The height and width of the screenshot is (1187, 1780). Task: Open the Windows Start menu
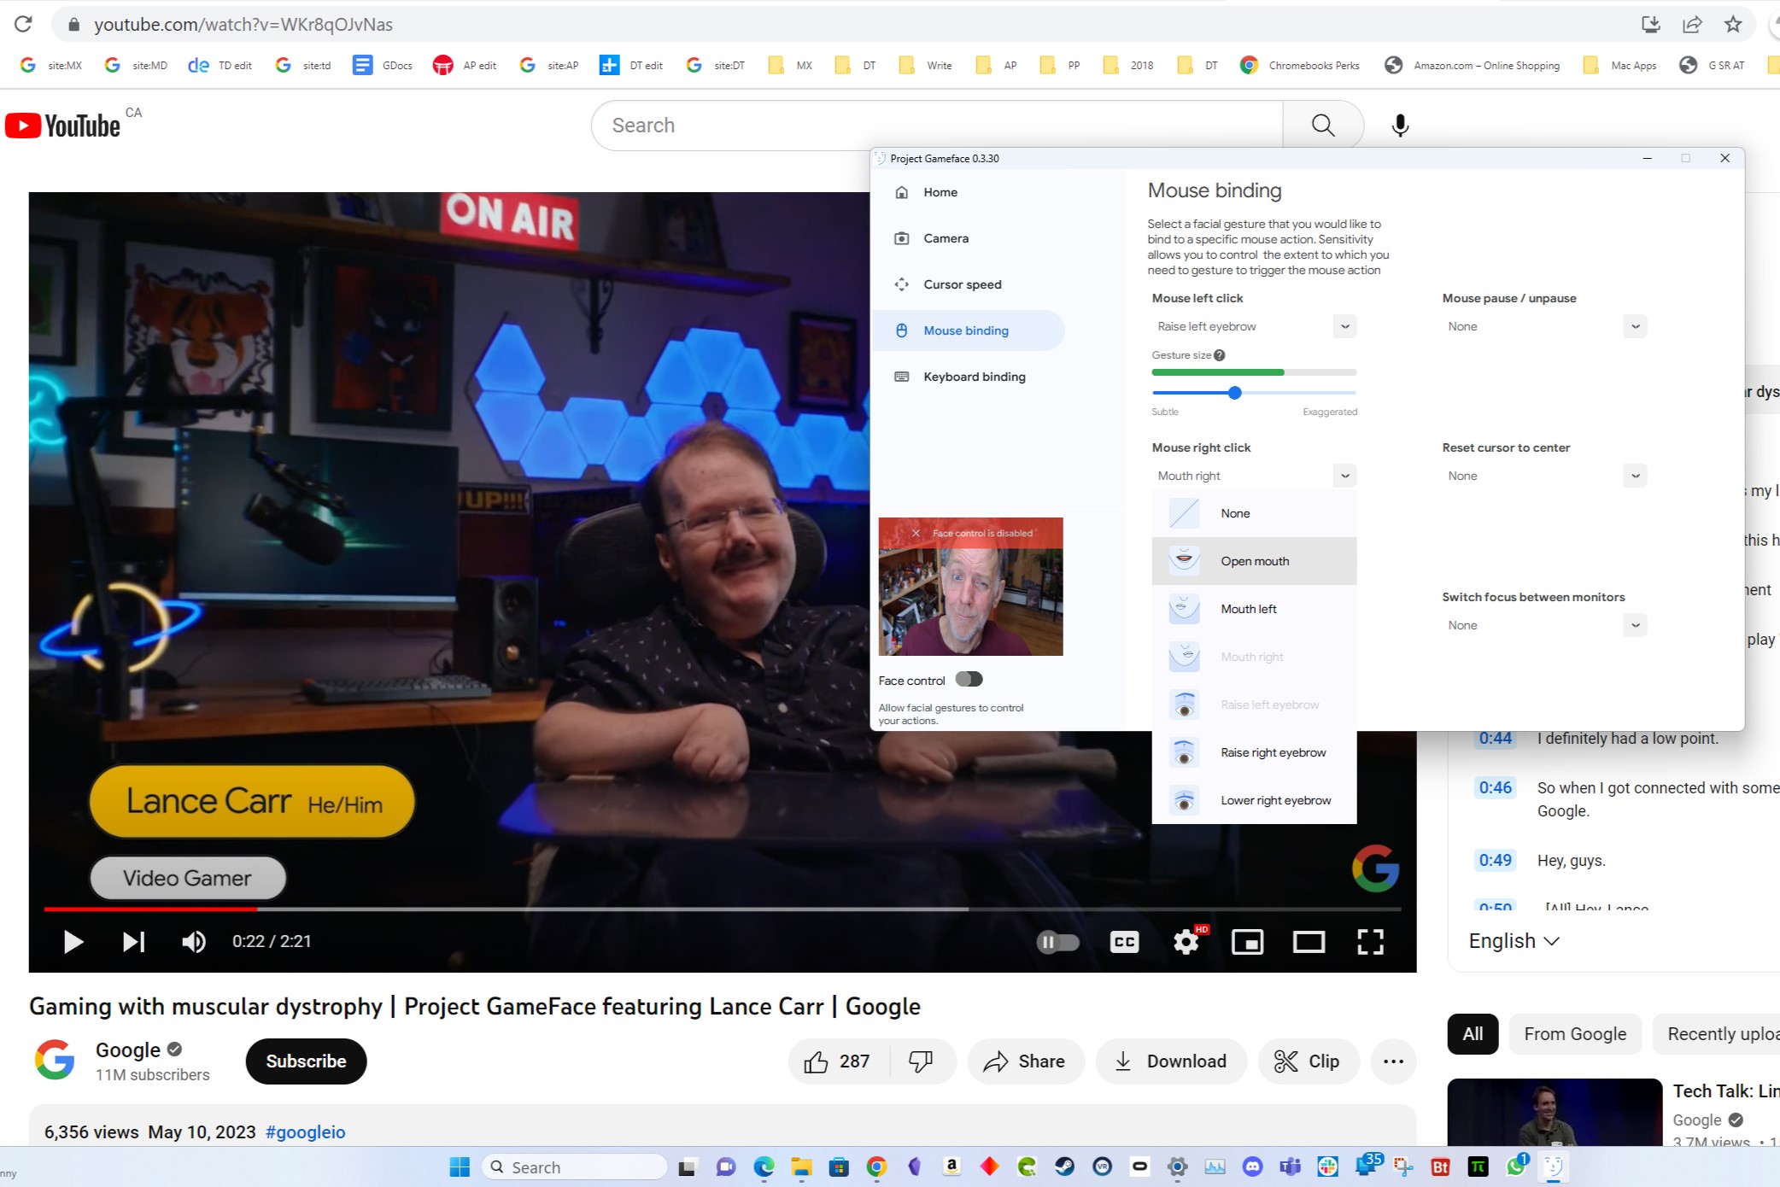pyautogui.click(x=460, y=1167)
